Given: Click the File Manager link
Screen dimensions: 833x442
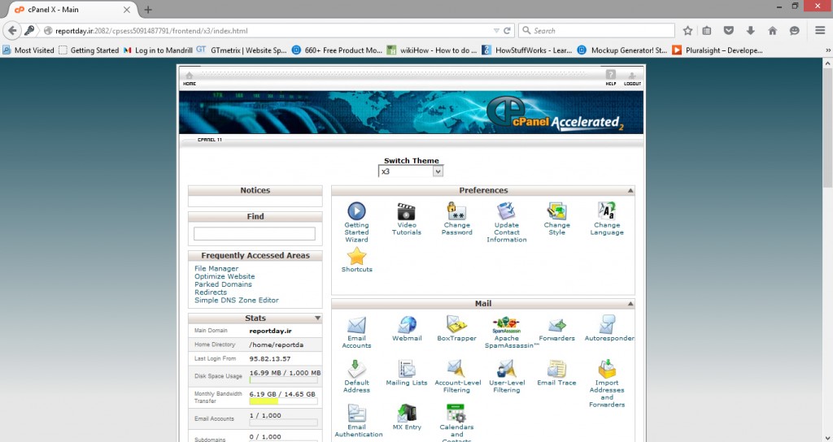Looking at the screenshot, I should coord(216,268).
